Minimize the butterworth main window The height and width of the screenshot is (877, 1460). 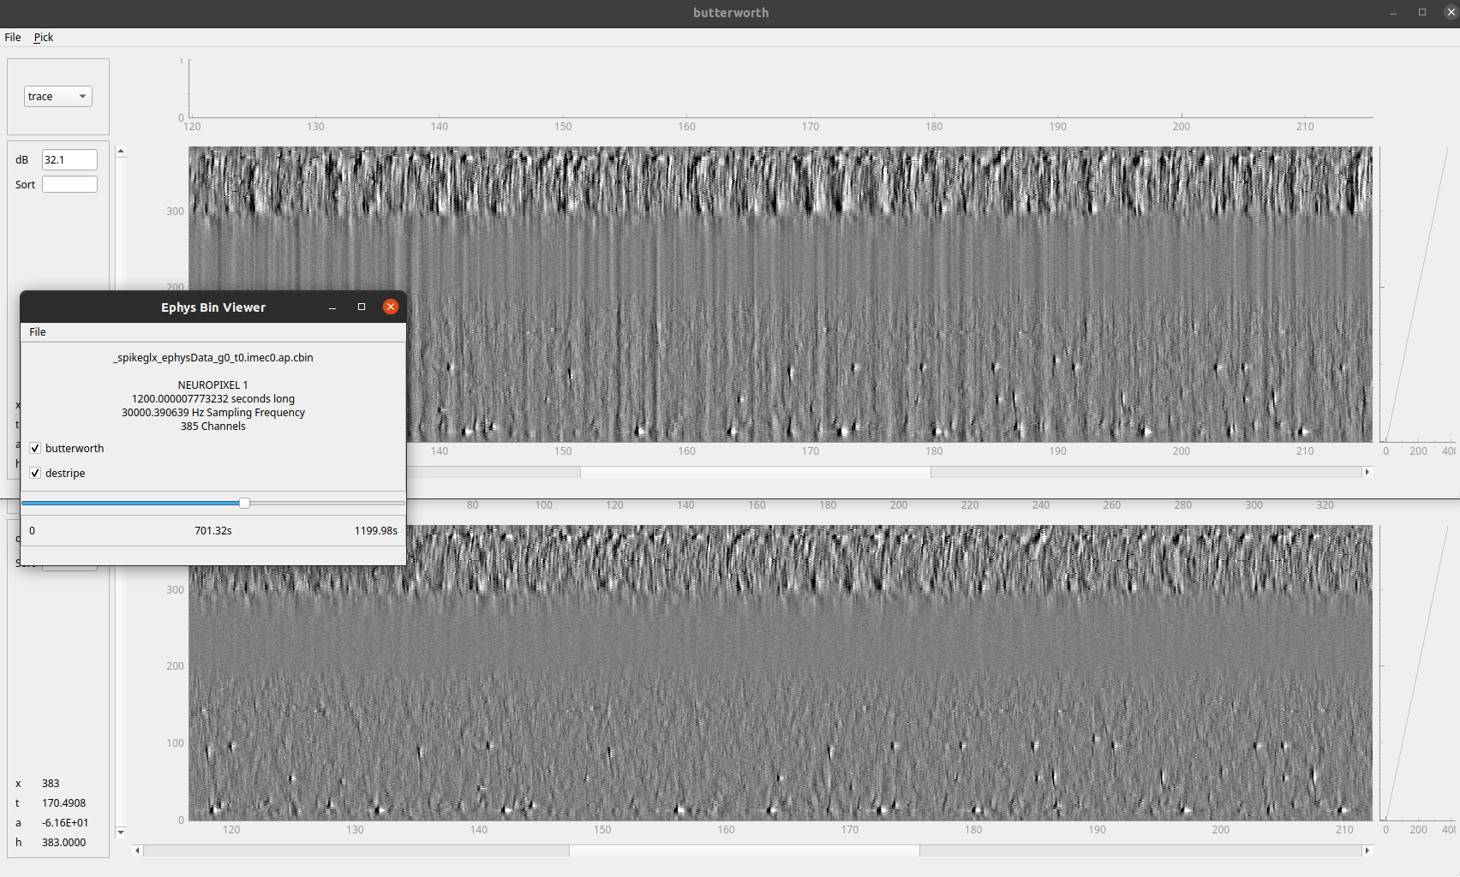tap(1393, 13)
